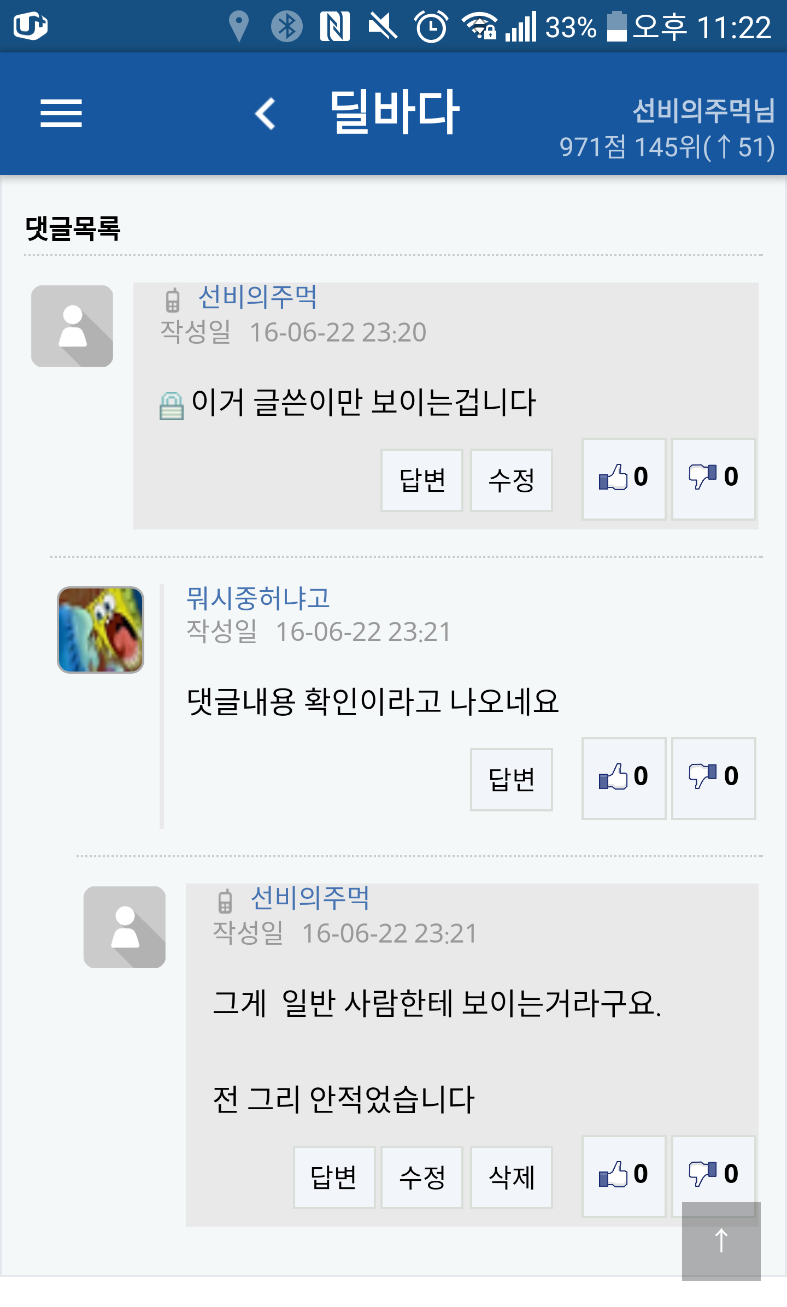Thumbs down 뭐시중허냐고's comment

pyautogui.click(x=713, y=778)
